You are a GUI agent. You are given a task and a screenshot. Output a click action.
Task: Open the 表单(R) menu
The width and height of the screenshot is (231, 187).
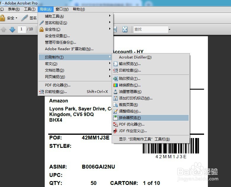click(x=14, y=9)
